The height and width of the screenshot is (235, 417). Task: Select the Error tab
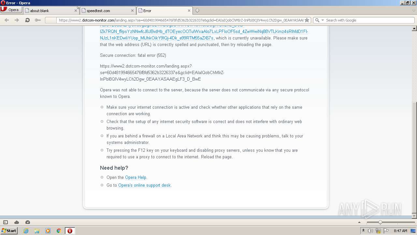[165, 10]
